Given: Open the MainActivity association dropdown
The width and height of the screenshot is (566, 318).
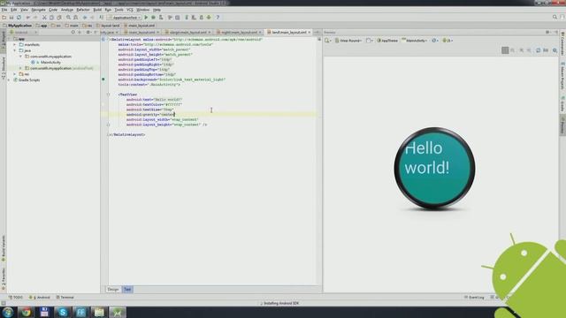Looking at the screenshot, I should 415,41.
